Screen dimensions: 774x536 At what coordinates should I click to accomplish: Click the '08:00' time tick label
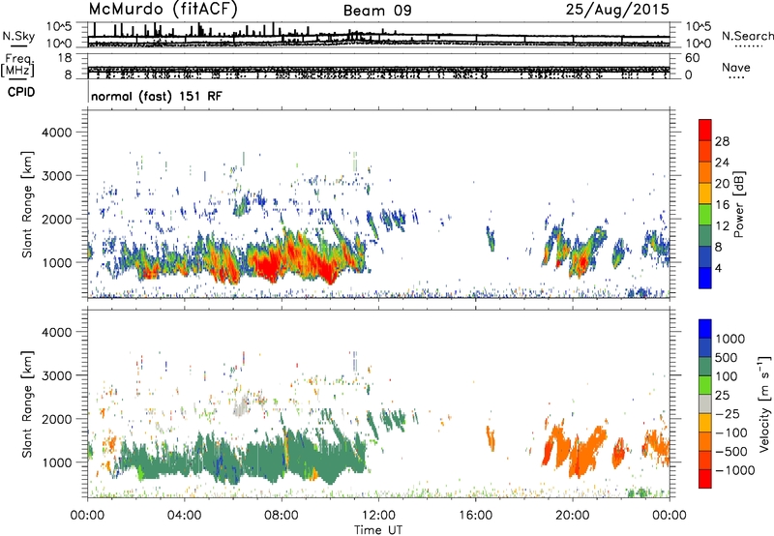pyautogui.click(x=282, y=516)
